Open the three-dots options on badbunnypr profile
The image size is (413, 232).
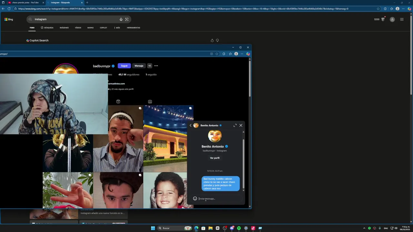click(156, 66)
